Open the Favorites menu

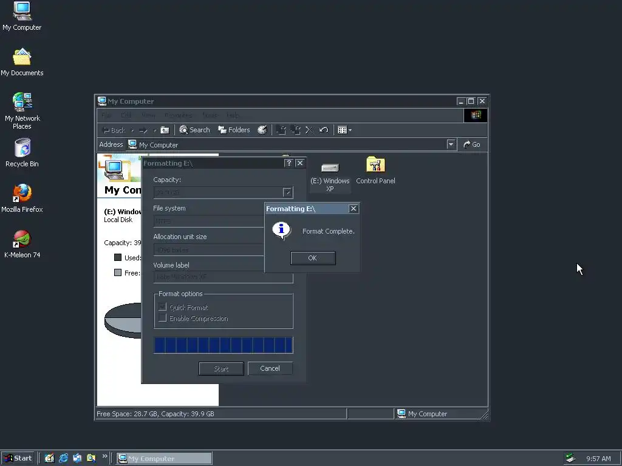(x=179, y=115)
